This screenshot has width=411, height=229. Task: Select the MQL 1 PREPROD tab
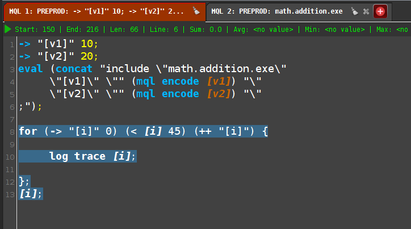tap(96, 11)
